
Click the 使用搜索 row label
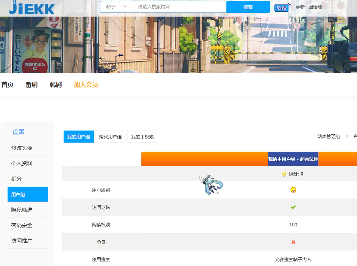tap(101, 260)
